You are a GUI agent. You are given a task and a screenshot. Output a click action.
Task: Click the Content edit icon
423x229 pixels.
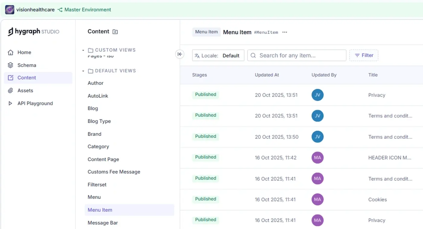tap(11, 78)
